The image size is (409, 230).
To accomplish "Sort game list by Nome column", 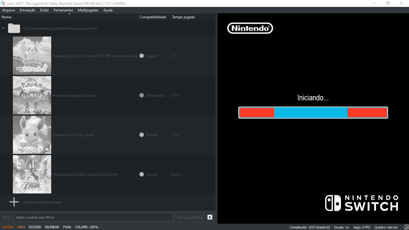I will tap(69, 17).
